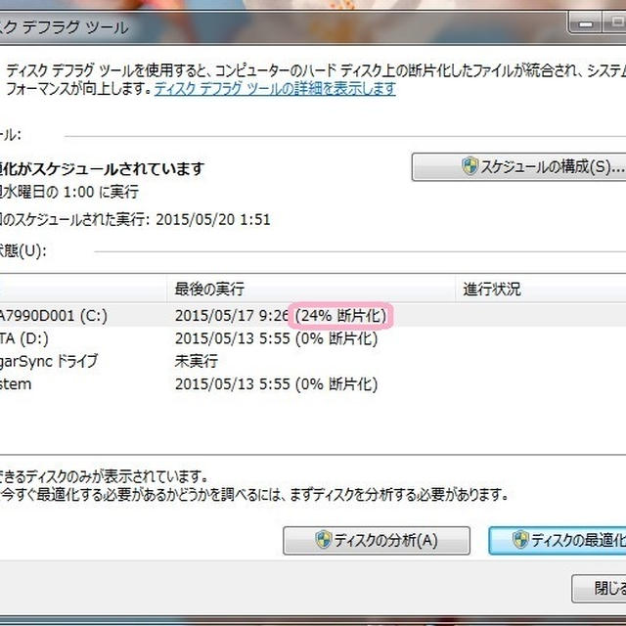Screen dimensions: 626x626
Task: Click the 最後の実行 column header
Action: tap(311, 289)
